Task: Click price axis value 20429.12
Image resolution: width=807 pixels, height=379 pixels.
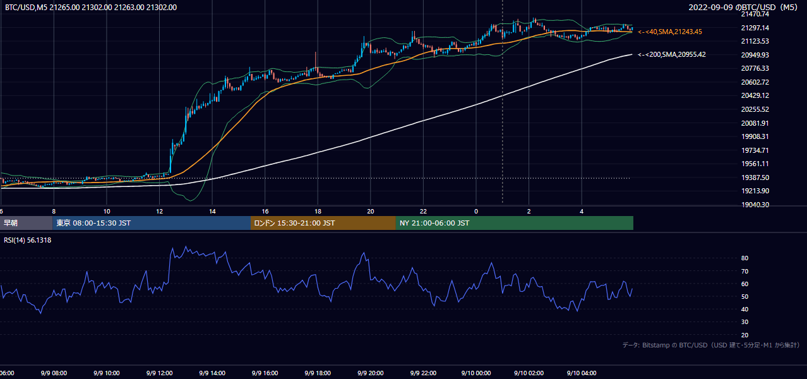Action: [x=755, y=95]
